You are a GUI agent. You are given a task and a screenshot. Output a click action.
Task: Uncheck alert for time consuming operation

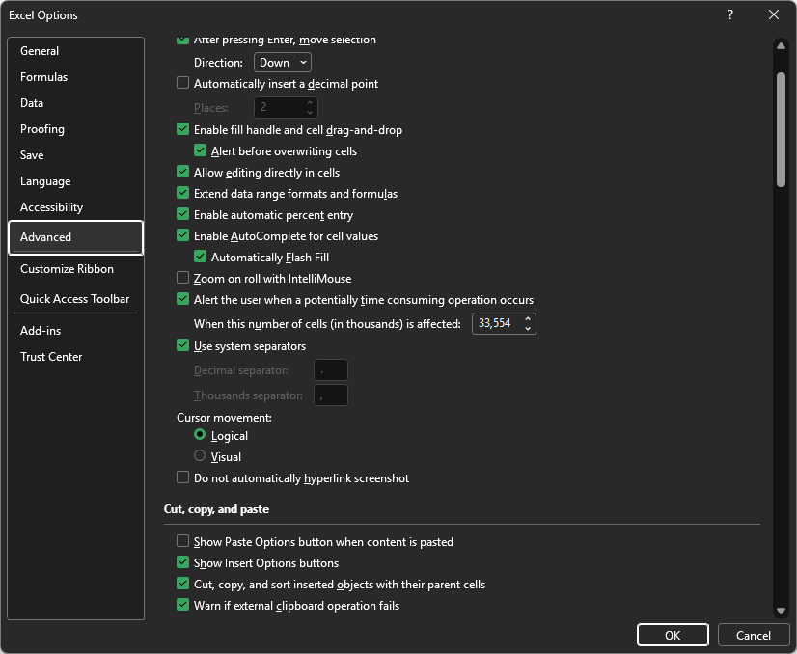click(x=182, y=299)
